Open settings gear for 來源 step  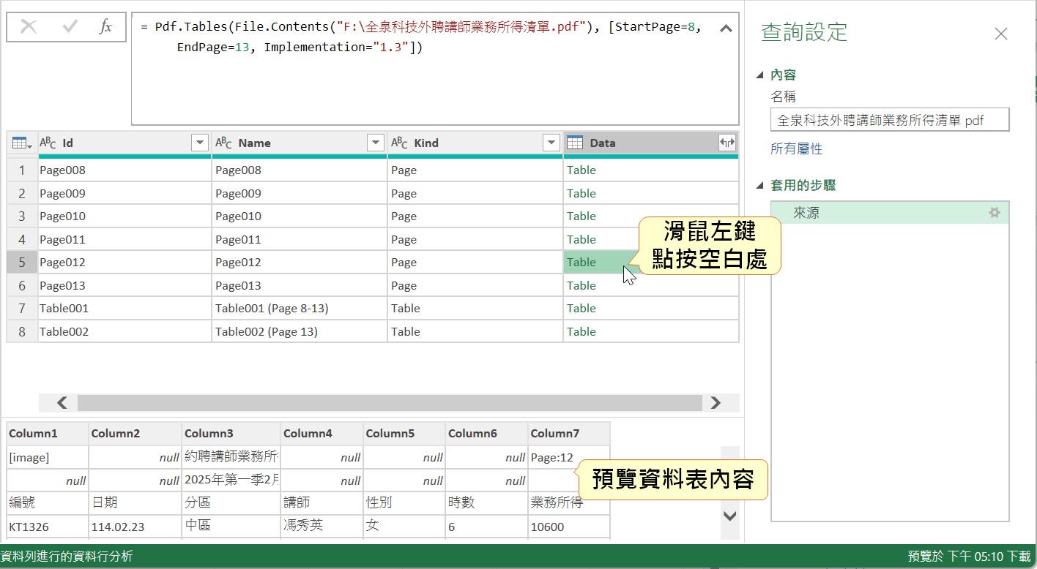tap(994, 213)
